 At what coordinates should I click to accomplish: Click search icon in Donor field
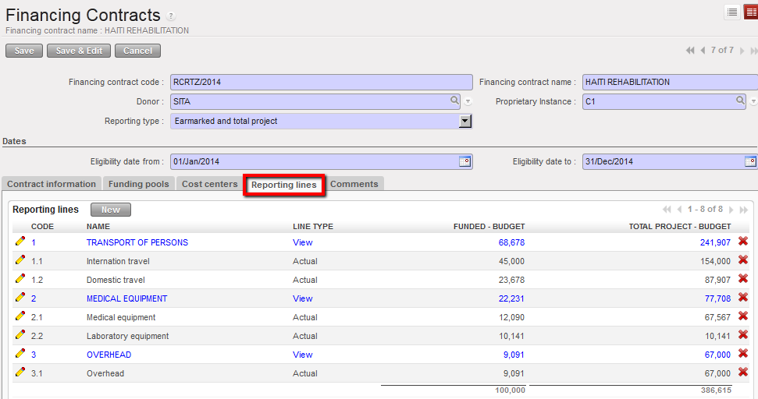tap(454, 101)
